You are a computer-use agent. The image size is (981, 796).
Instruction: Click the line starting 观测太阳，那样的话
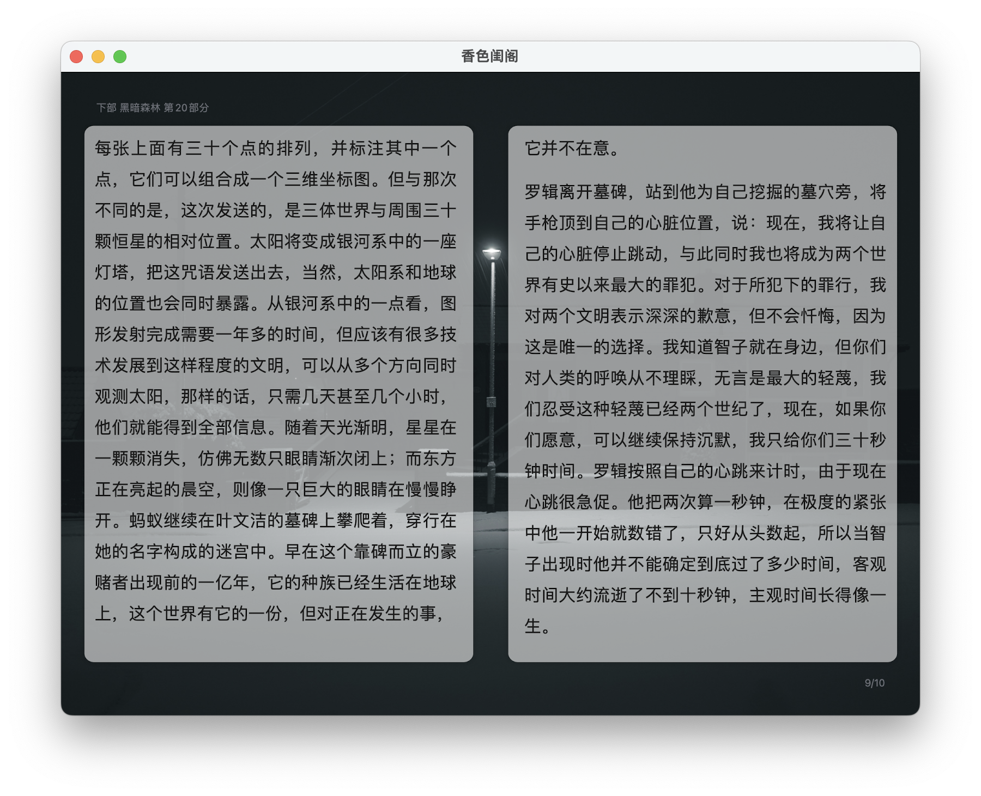(271, 396)
